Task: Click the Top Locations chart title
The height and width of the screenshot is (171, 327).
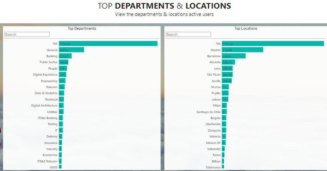Action: point(245,28)
